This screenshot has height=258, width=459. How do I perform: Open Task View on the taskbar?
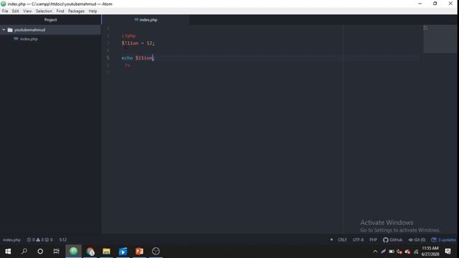[x=56, y=252]
